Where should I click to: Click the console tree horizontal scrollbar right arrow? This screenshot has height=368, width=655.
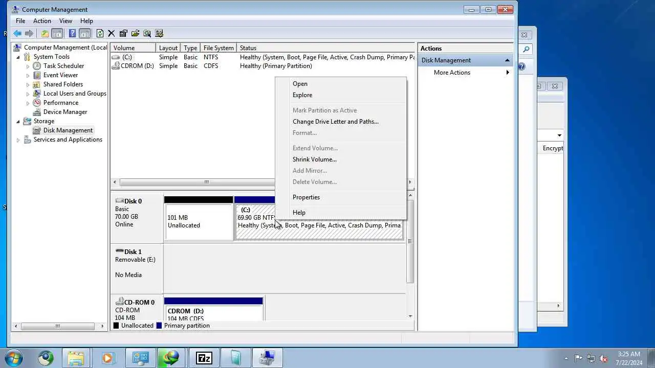(102, 326)
